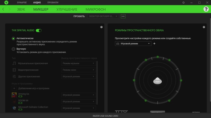This screenshot has height=118, width=211.
Task: Switch to АУДИО top menu
Action: click(37, 3)
